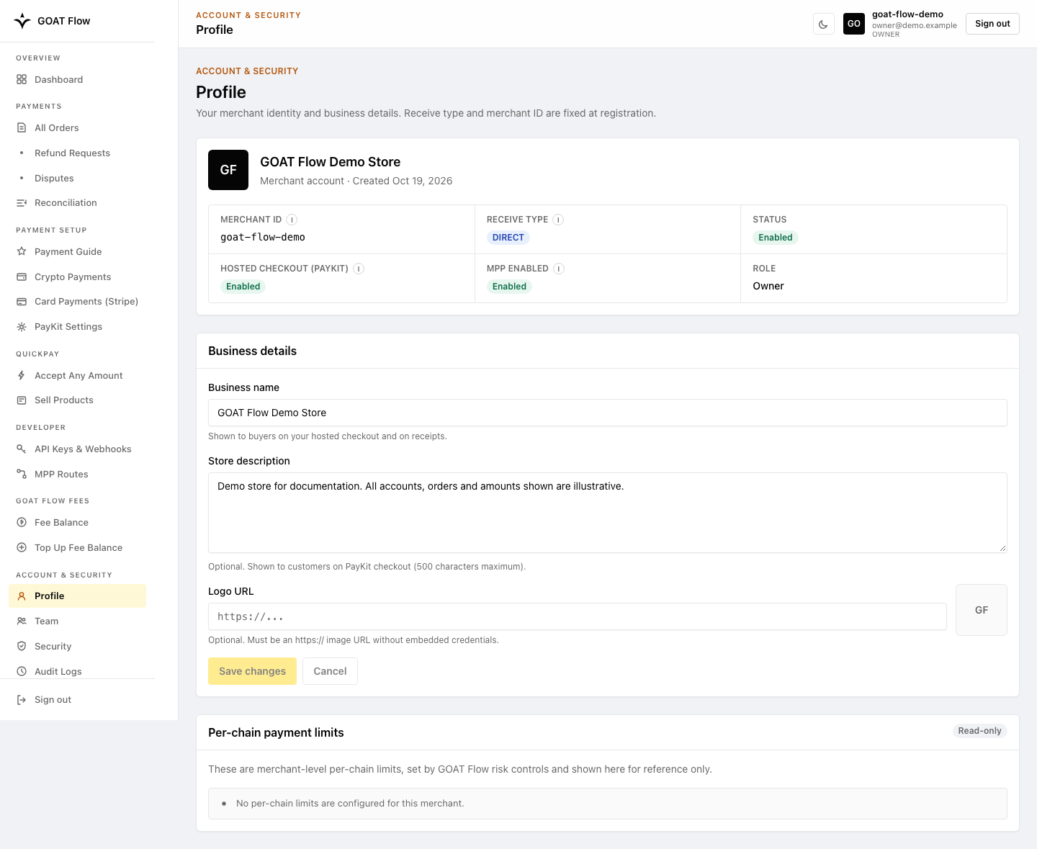1037x849 pixels.
Task: Show info for MPP Enabled
Action: (559, 269)
